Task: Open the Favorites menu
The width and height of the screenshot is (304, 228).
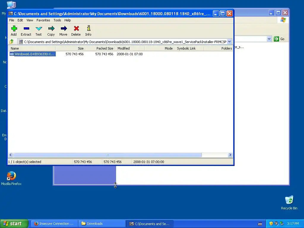Action: 43,20
